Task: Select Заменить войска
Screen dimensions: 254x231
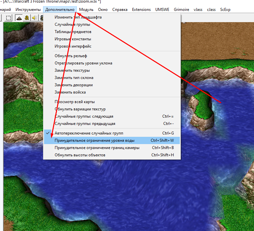Action: point(112,92)
